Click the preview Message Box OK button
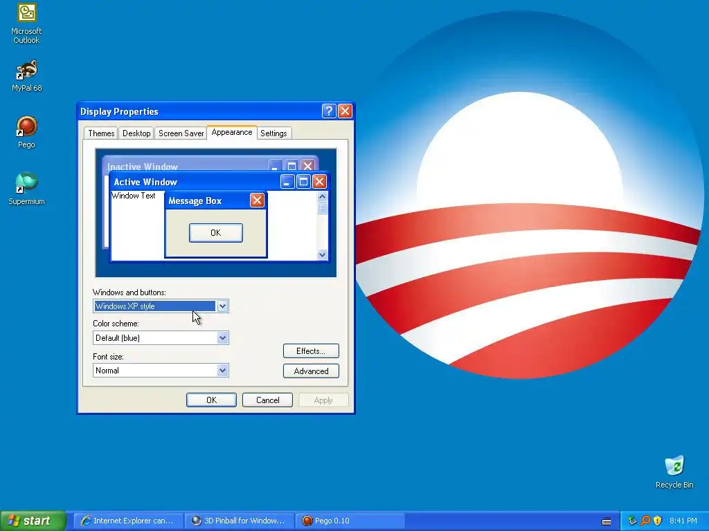The width and height of the screenshot is (709, 531). pyautogui.click(x=216, y=232)
